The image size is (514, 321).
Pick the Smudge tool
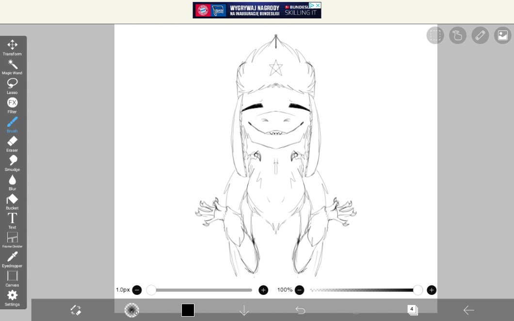tap(12, 163)
